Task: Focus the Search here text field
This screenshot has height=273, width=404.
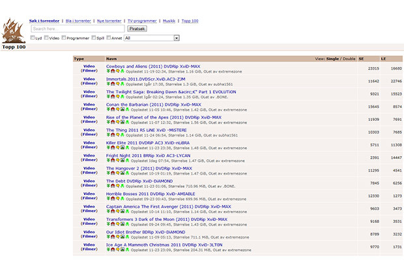Action: (x=78, y=29)
